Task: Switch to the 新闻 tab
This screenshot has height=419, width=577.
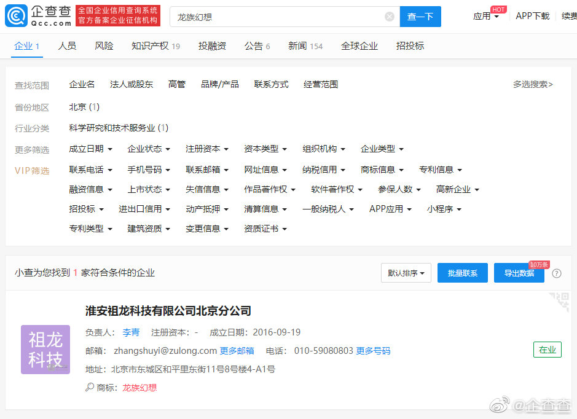Action: click(305, 46)
